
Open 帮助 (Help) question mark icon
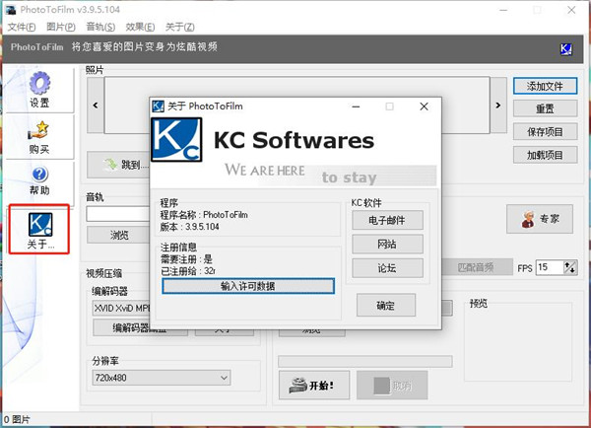tap(38, 180)
